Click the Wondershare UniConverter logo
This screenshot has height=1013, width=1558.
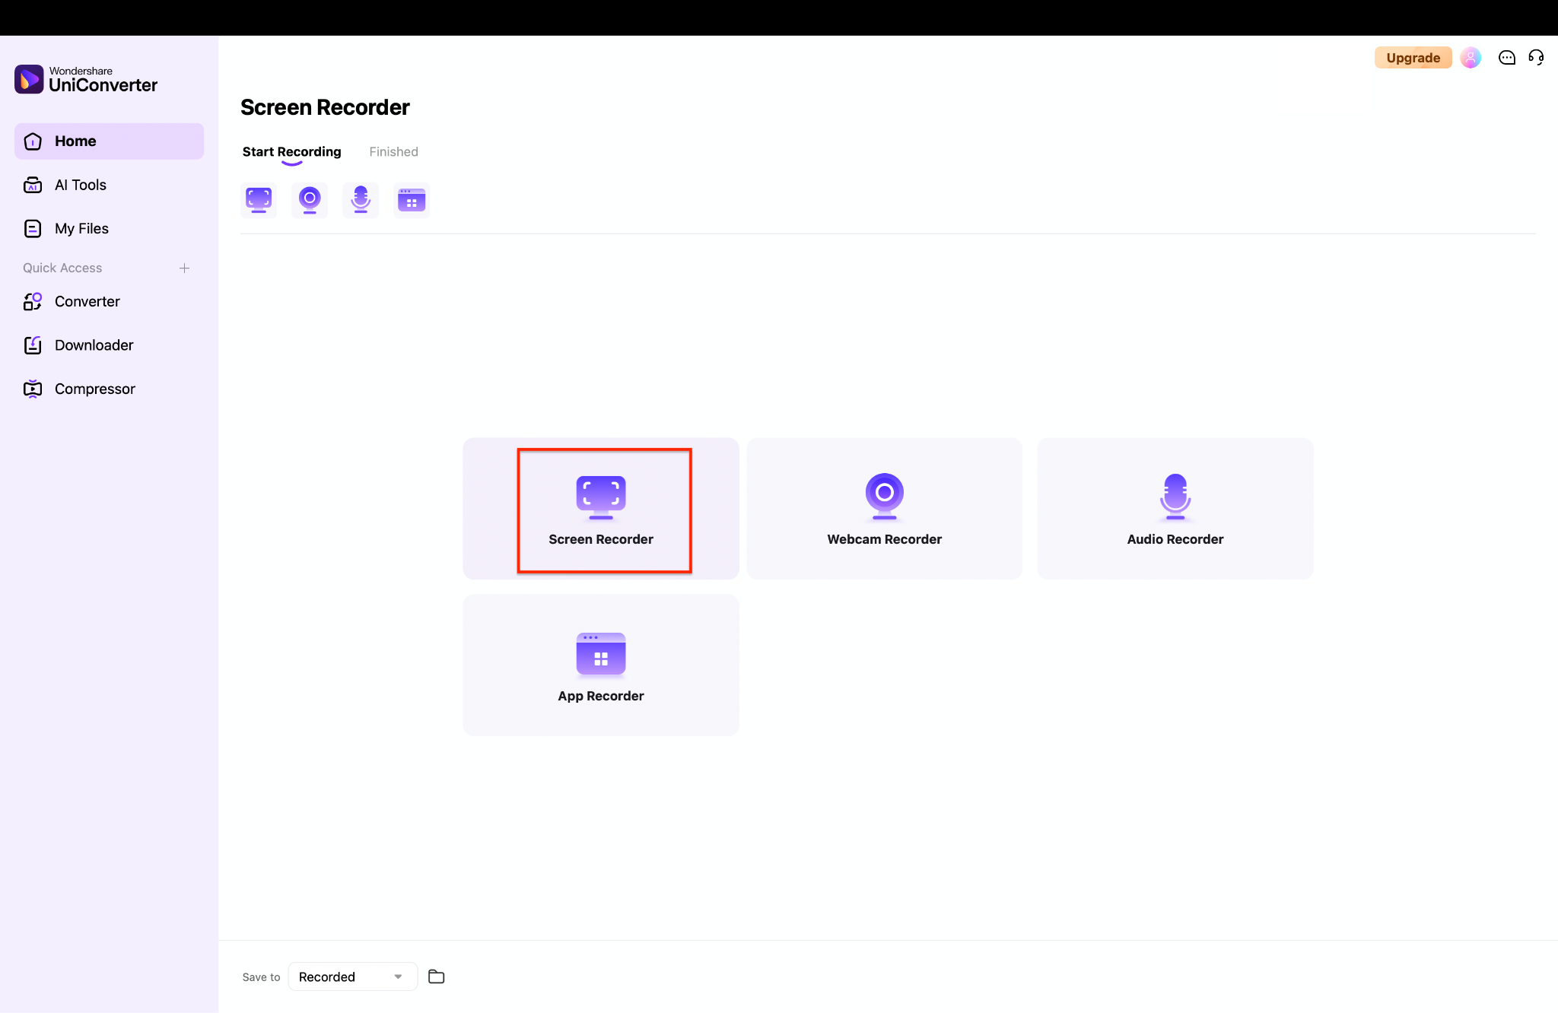85,79
